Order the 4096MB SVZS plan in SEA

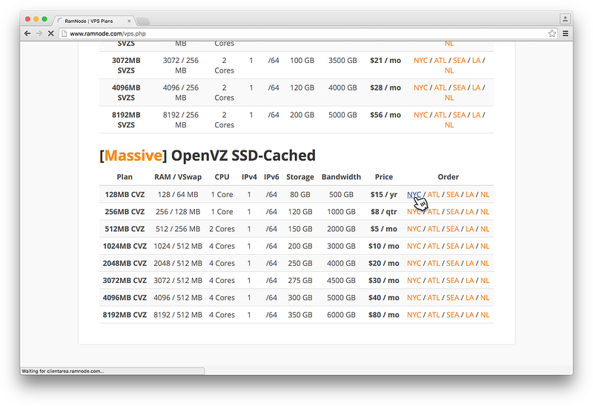(459, 87)
